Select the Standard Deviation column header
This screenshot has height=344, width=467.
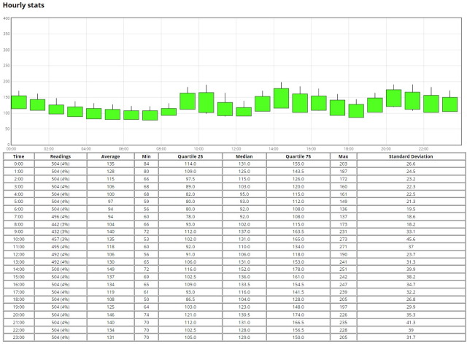411,156
